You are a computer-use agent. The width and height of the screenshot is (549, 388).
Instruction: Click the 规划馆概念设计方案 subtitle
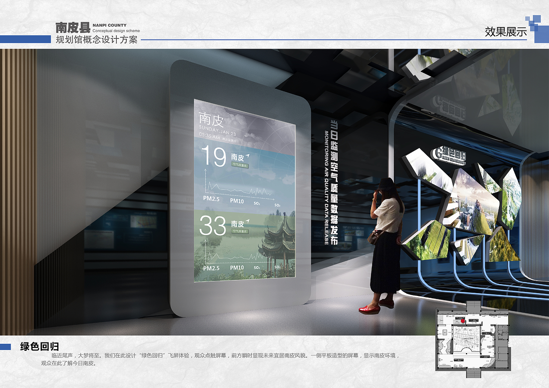click(96, 40)
